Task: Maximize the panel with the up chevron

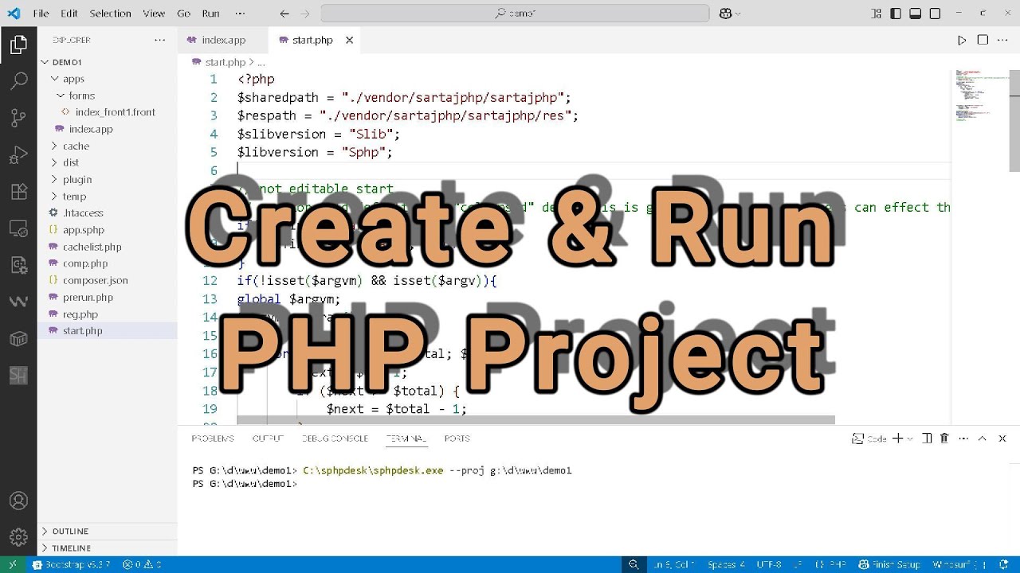Action: point(982,439)
